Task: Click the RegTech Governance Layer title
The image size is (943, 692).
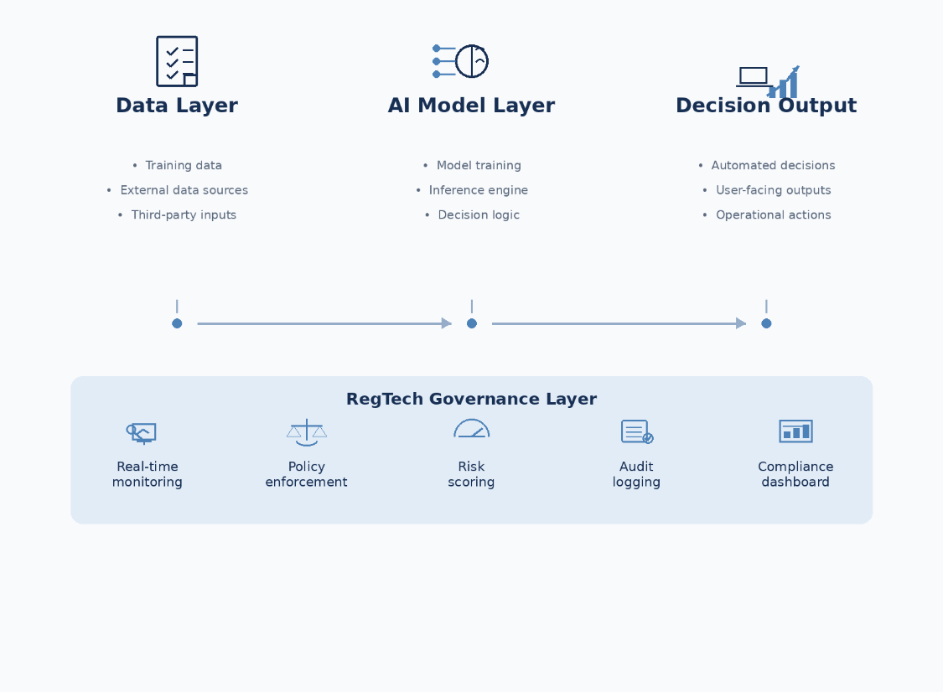Action: point(471,400)
